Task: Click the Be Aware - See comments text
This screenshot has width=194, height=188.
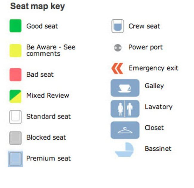Action: click(x=50, y=50)
